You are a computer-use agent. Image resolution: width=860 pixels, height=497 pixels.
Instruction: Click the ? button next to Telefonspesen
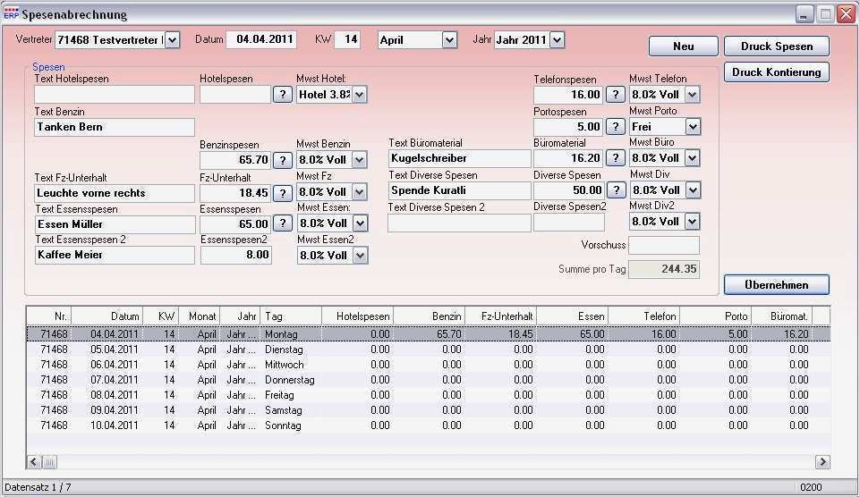tap(615, 95)
